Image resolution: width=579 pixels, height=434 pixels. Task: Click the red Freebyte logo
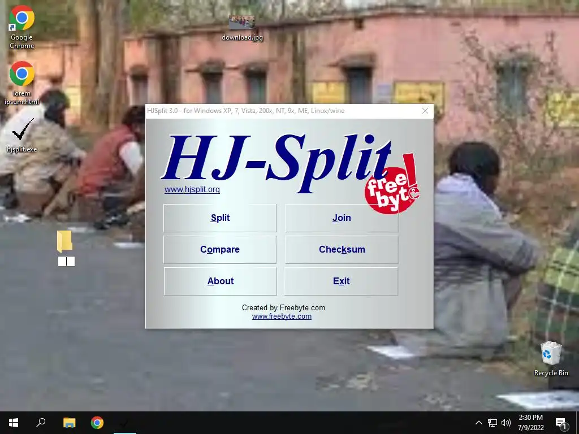click(392, 185)
